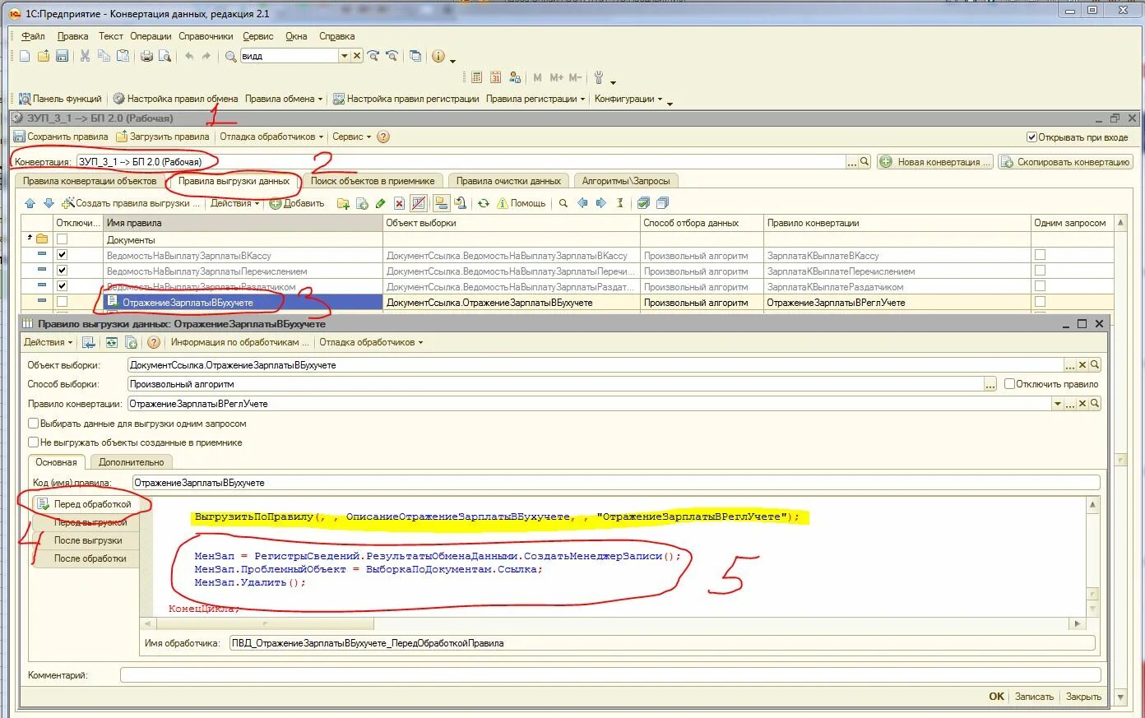The image size is (1145, 718).
Task: Toggle the 'Открывать при входе' checkbox
Action: coord(1031,137)
